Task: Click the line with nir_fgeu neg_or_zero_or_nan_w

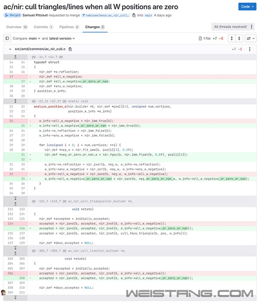Action: (x=116, y=155)
